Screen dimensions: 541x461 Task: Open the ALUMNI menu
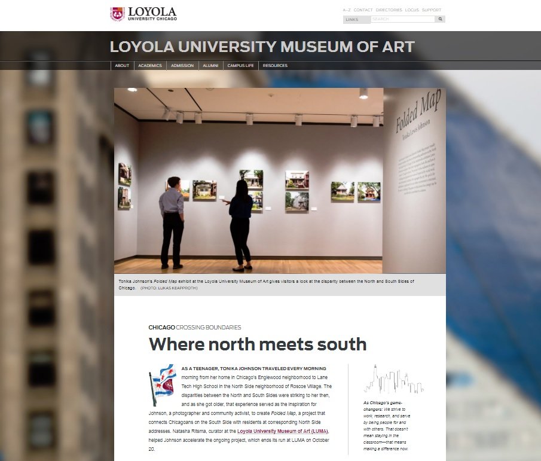(x=210, y=66)
